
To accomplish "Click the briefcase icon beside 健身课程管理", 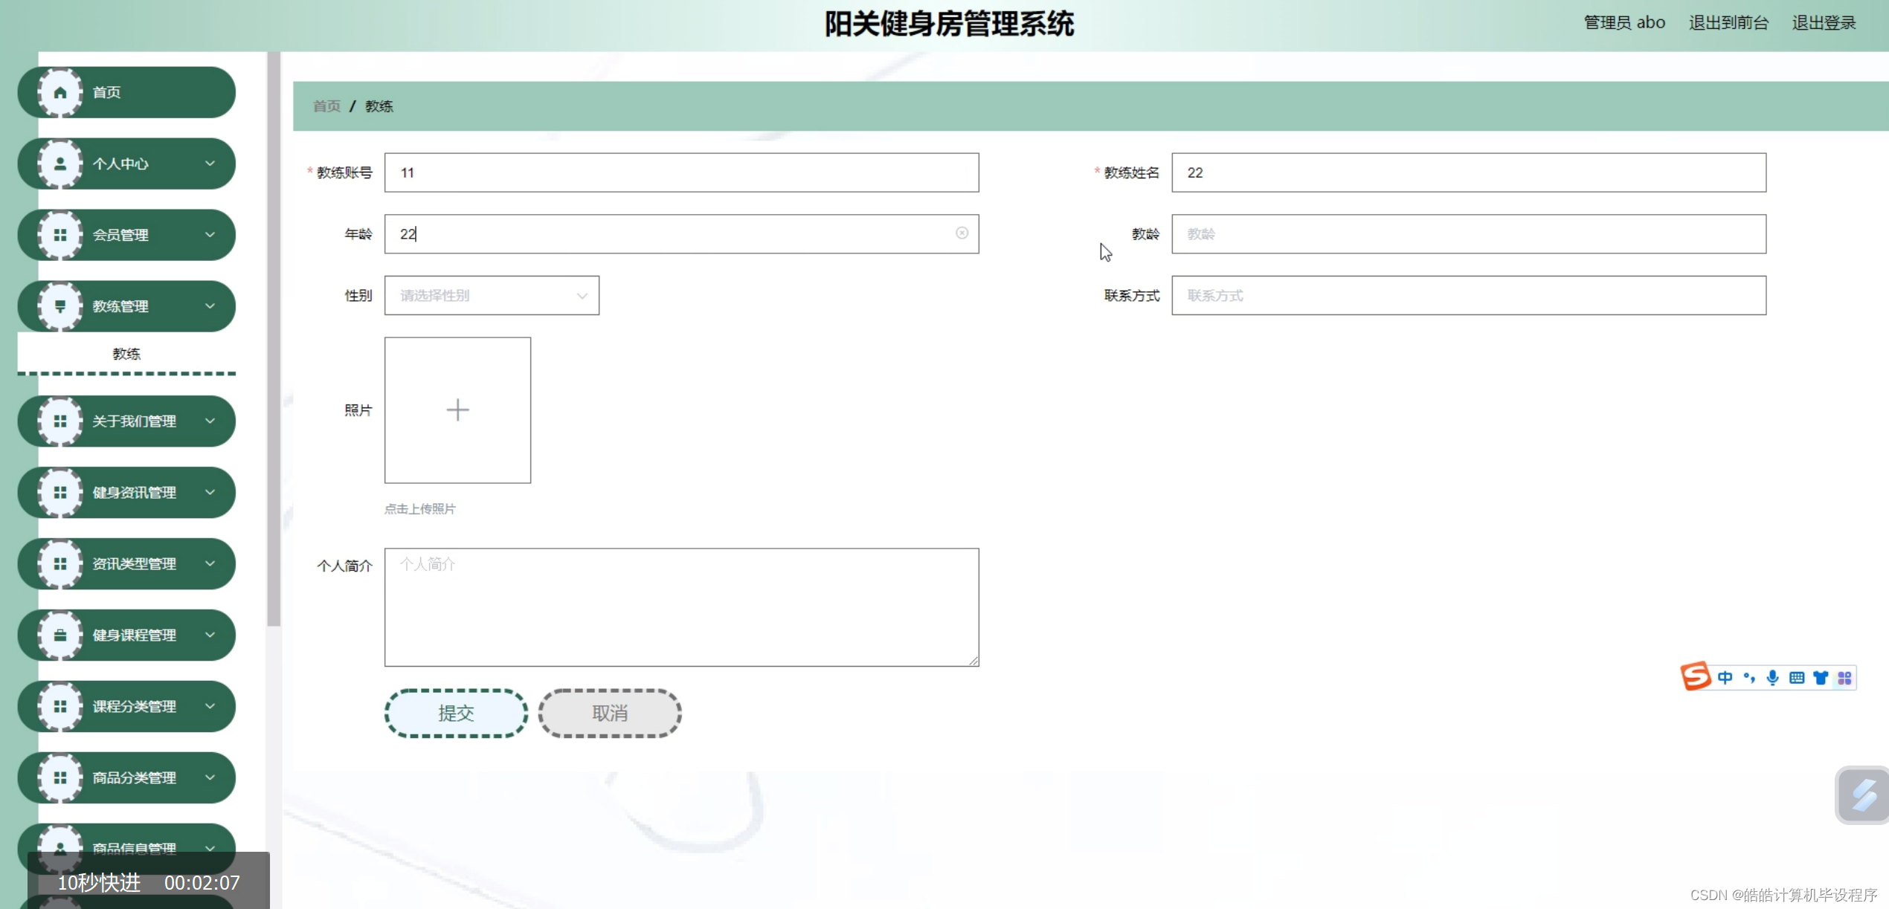I will pos(60,635).
